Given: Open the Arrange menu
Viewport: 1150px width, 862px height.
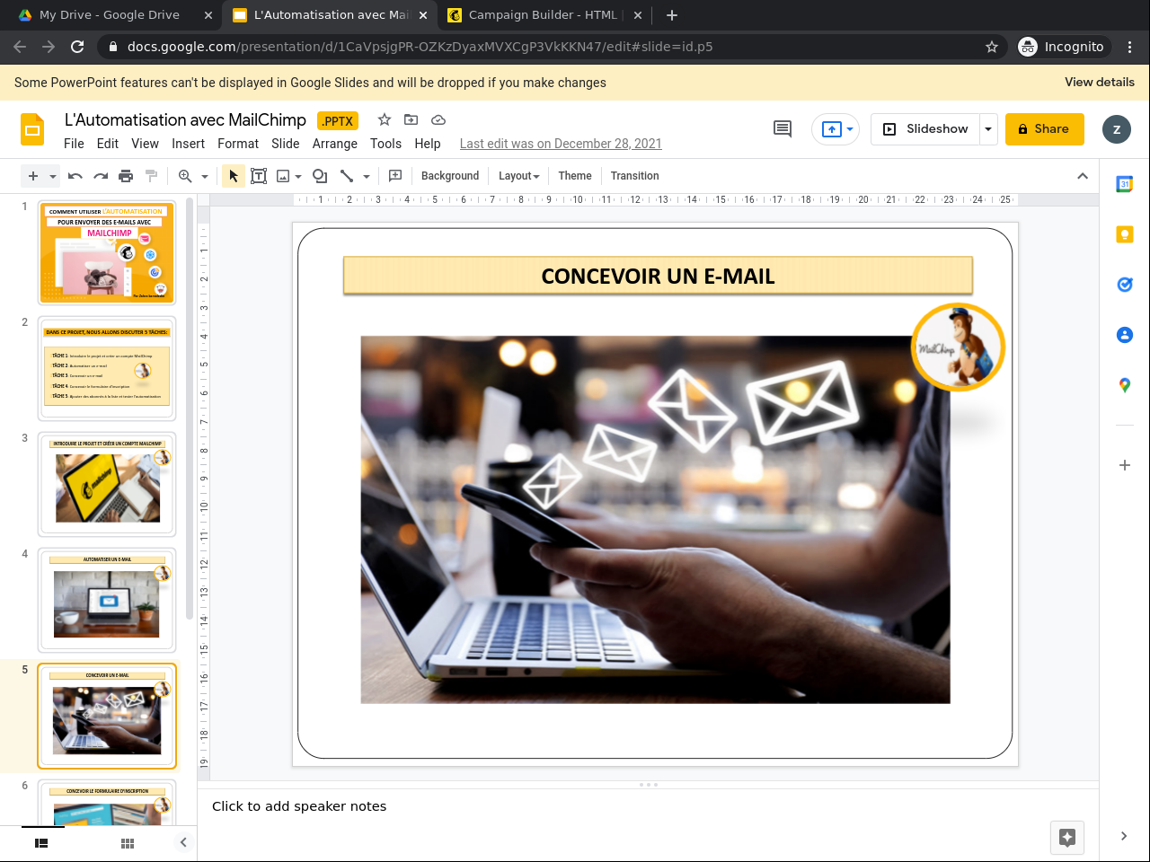Looking at the screenshot, I should click(x=335, y=144).
